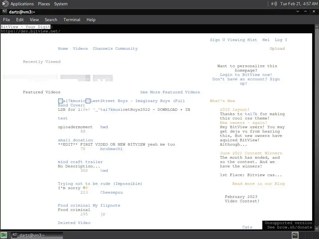Follow the Sign U link

217,40
